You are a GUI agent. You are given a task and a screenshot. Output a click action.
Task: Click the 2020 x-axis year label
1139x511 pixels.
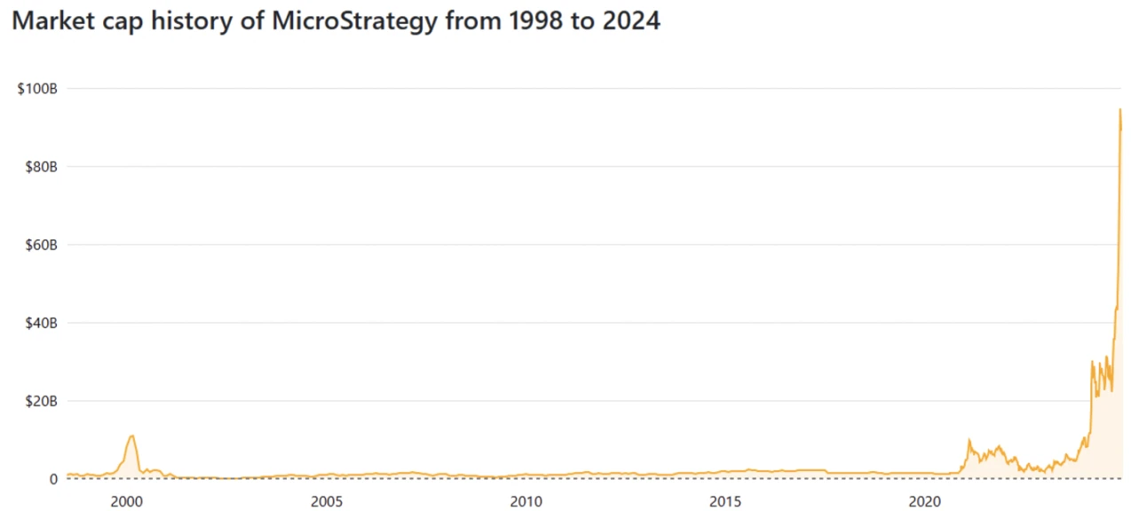click(925, 500)
